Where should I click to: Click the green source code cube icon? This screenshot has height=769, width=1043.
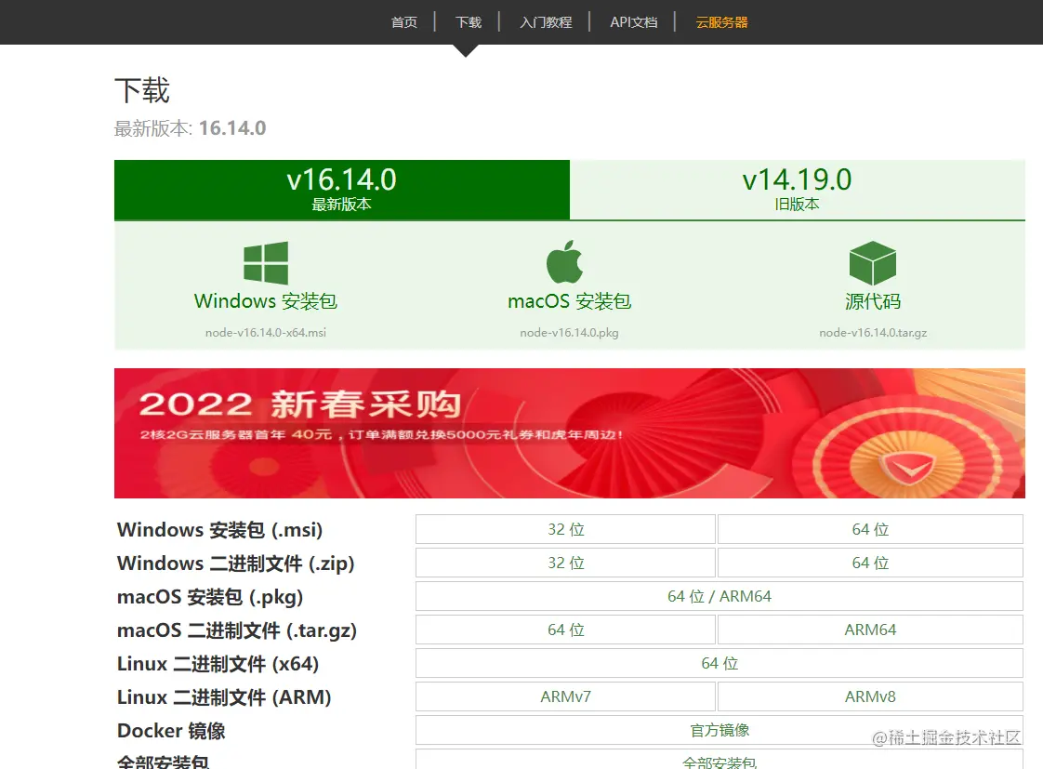point(873,263)
